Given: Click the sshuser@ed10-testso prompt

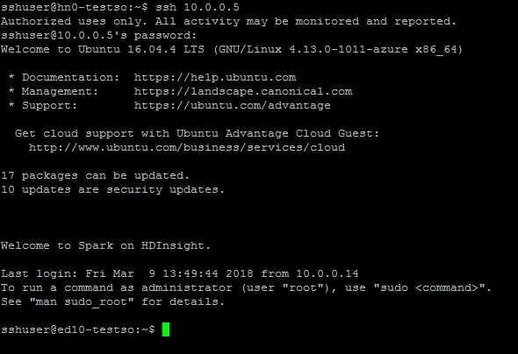Looking at the screenshot, I should 78,329.
